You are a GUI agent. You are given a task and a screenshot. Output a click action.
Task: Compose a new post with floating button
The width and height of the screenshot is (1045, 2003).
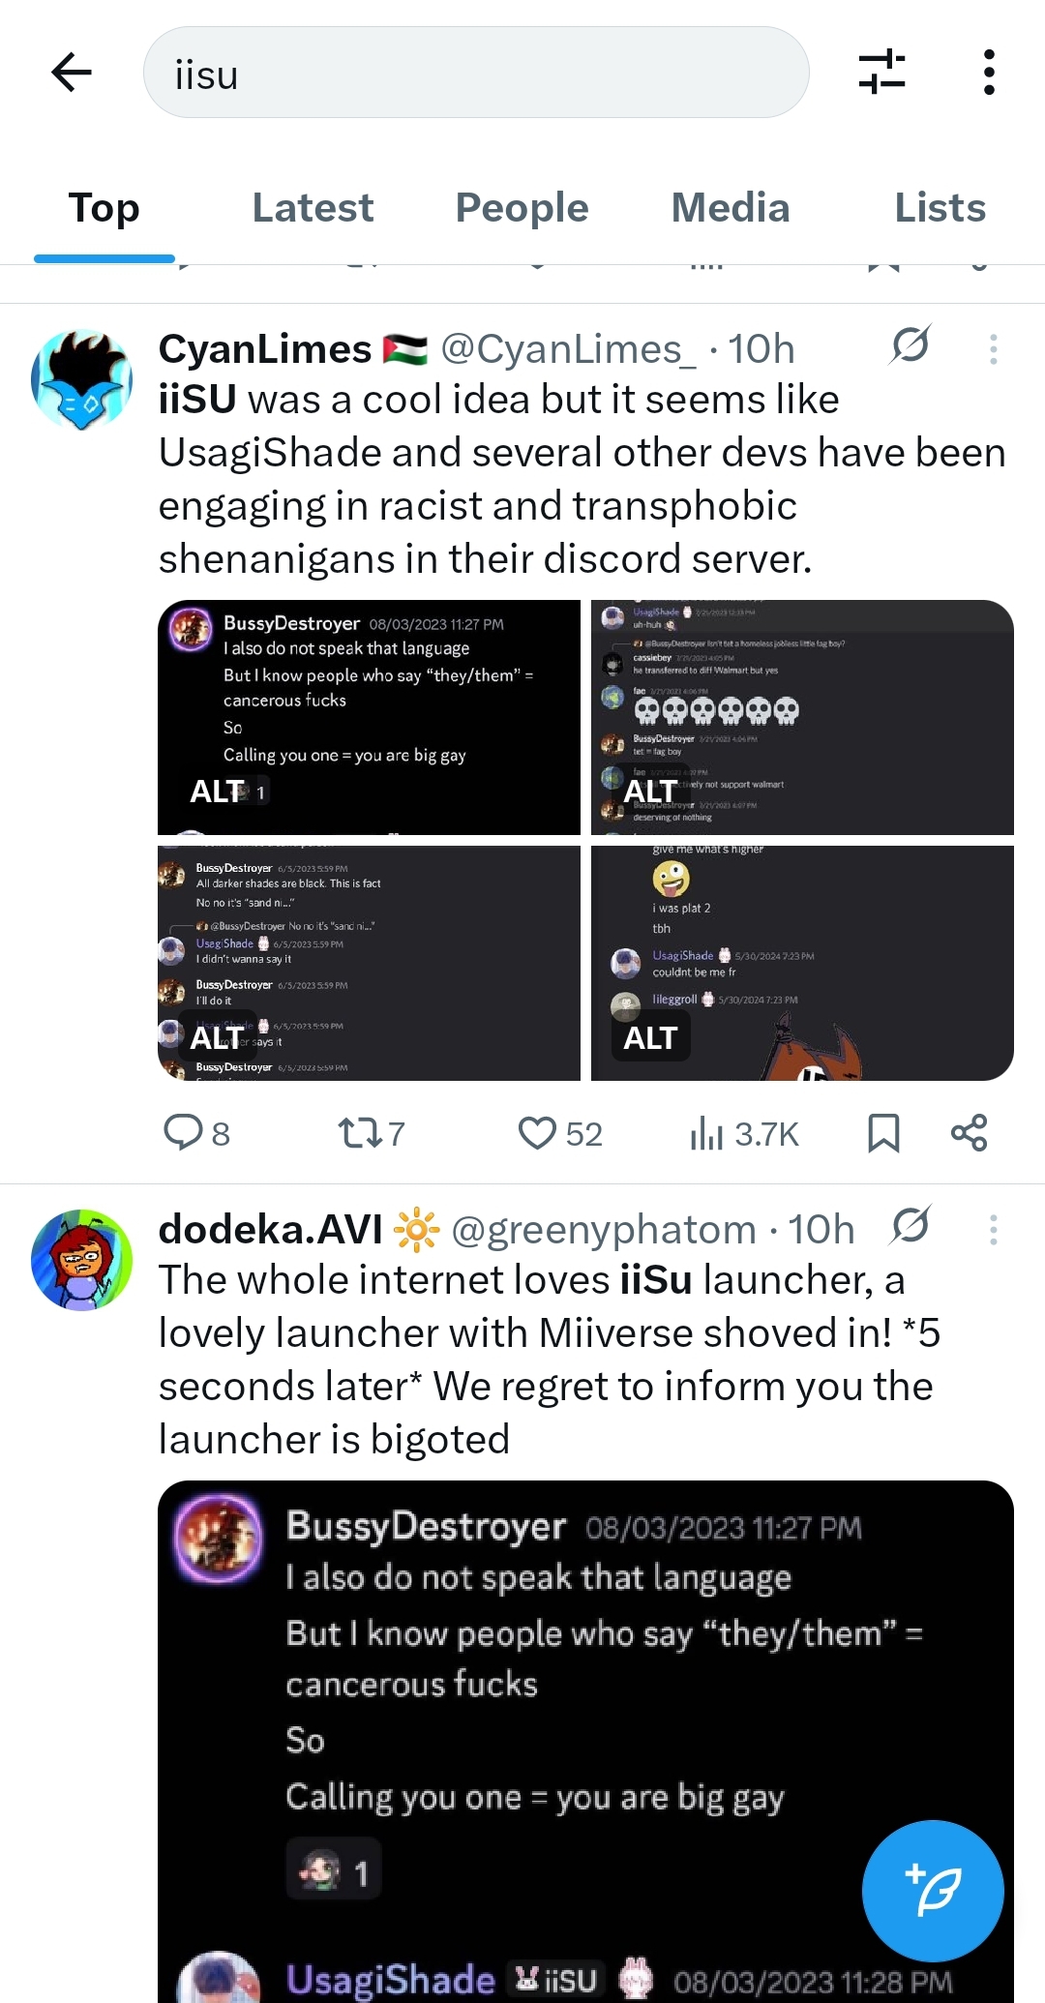pos(933,1891)
